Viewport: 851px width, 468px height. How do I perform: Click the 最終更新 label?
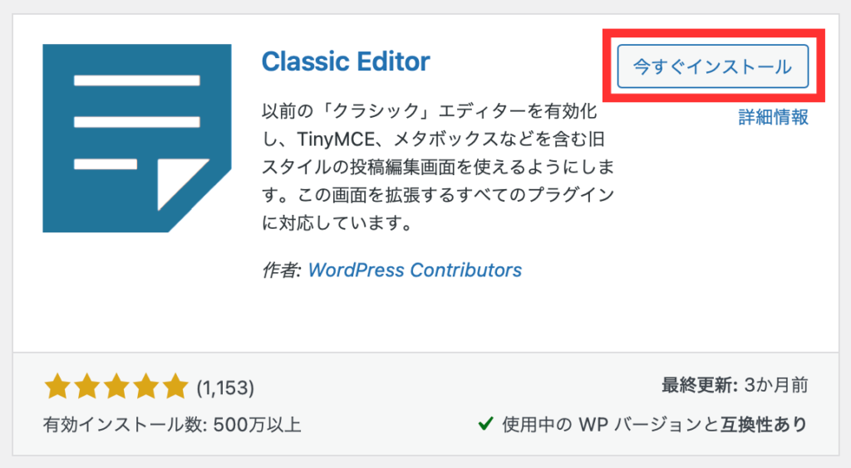coord(699,386)
